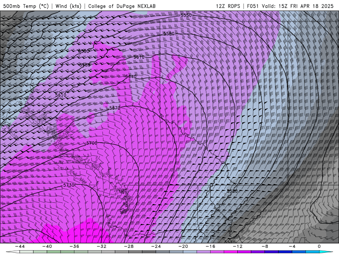Click the -36 colorbar tick label
The width and height of the screenshot is (339, 254).
74,246
